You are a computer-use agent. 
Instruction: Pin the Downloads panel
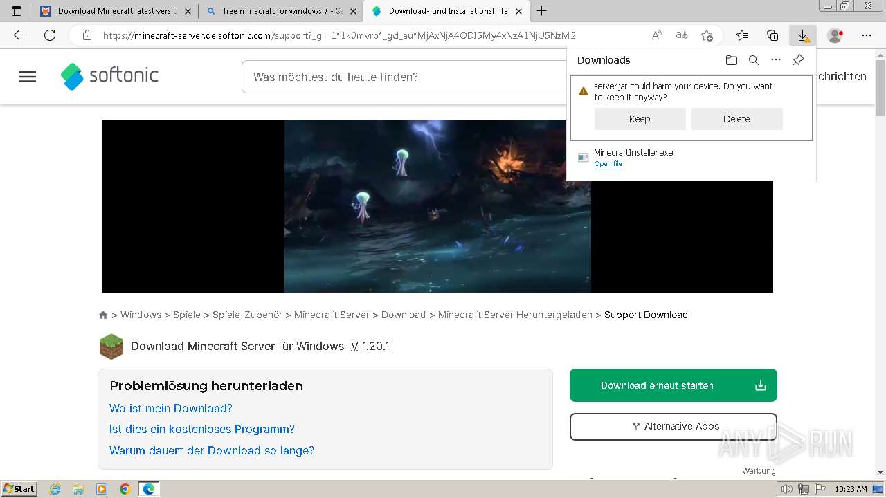(798, 60)
